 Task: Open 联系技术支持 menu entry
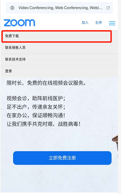point(59,59)
